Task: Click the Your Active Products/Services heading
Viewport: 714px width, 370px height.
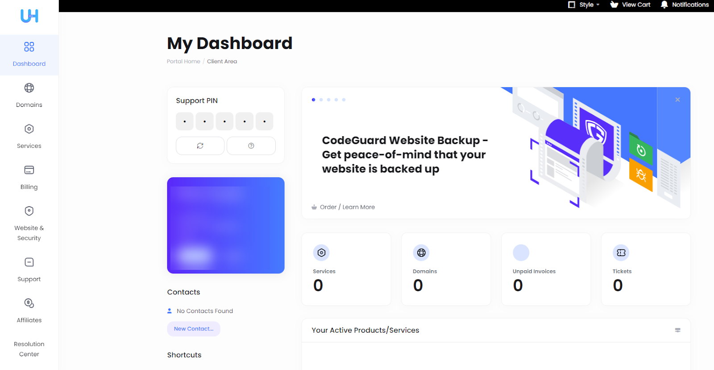Action: coord(365,330)
